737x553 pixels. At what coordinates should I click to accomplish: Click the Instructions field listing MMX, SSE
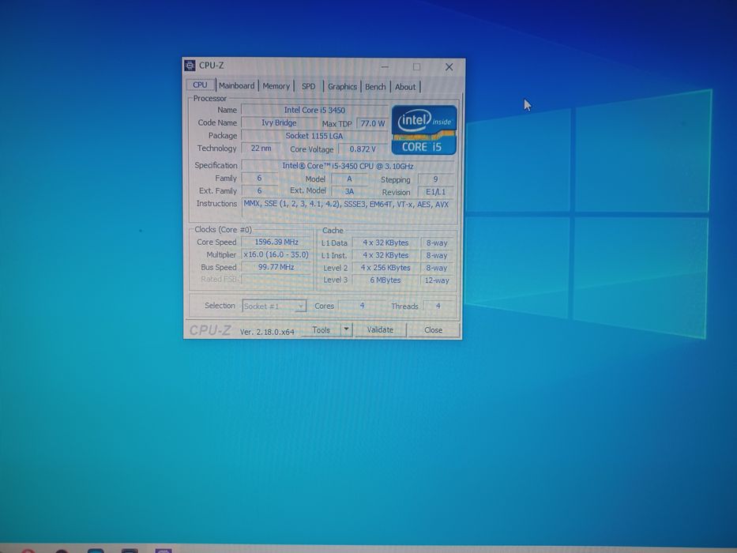(348, 207)
